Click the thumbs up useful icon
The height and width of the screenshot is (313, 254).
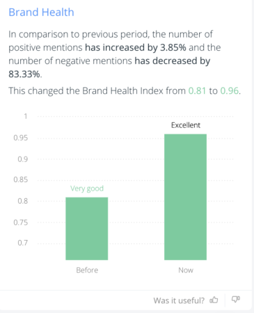click(214, 300)
